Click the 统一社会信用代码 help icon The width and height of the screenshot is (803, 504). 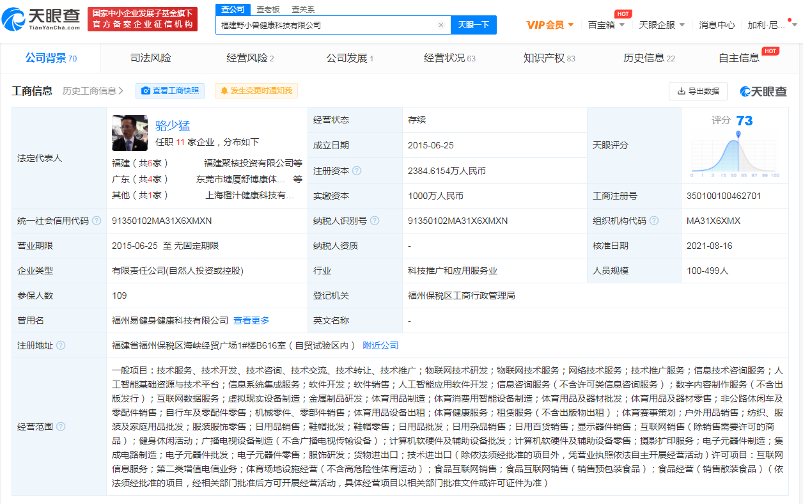tap(97, 221)
